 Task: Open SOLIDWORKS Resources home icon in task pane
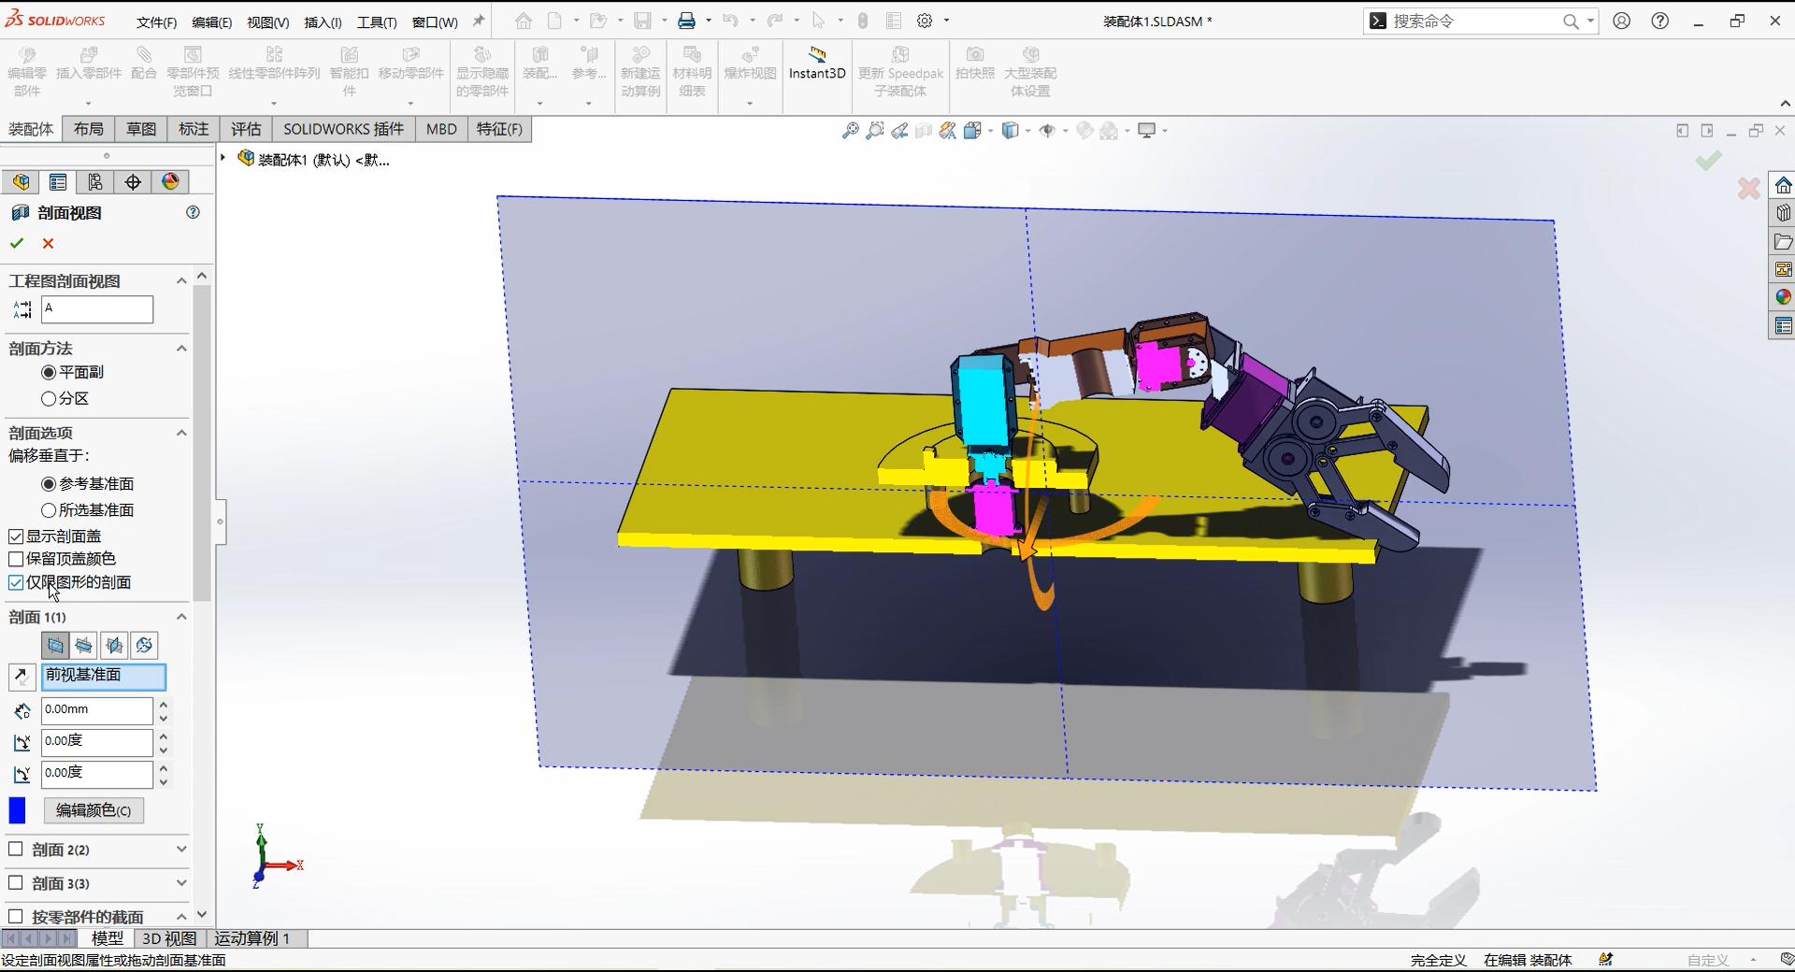tap(1783, 185)
